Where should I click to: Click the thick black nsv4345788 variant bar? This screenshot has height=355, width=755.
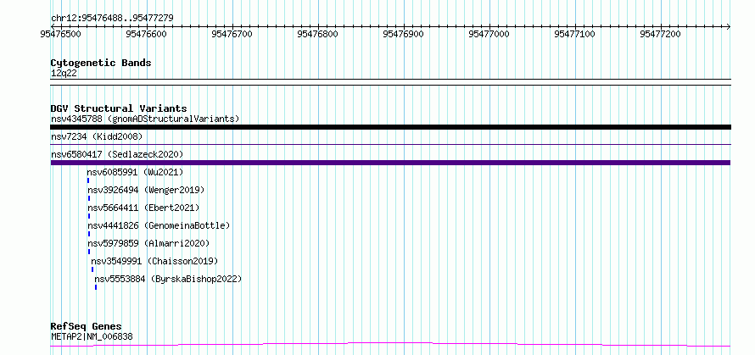390,127
